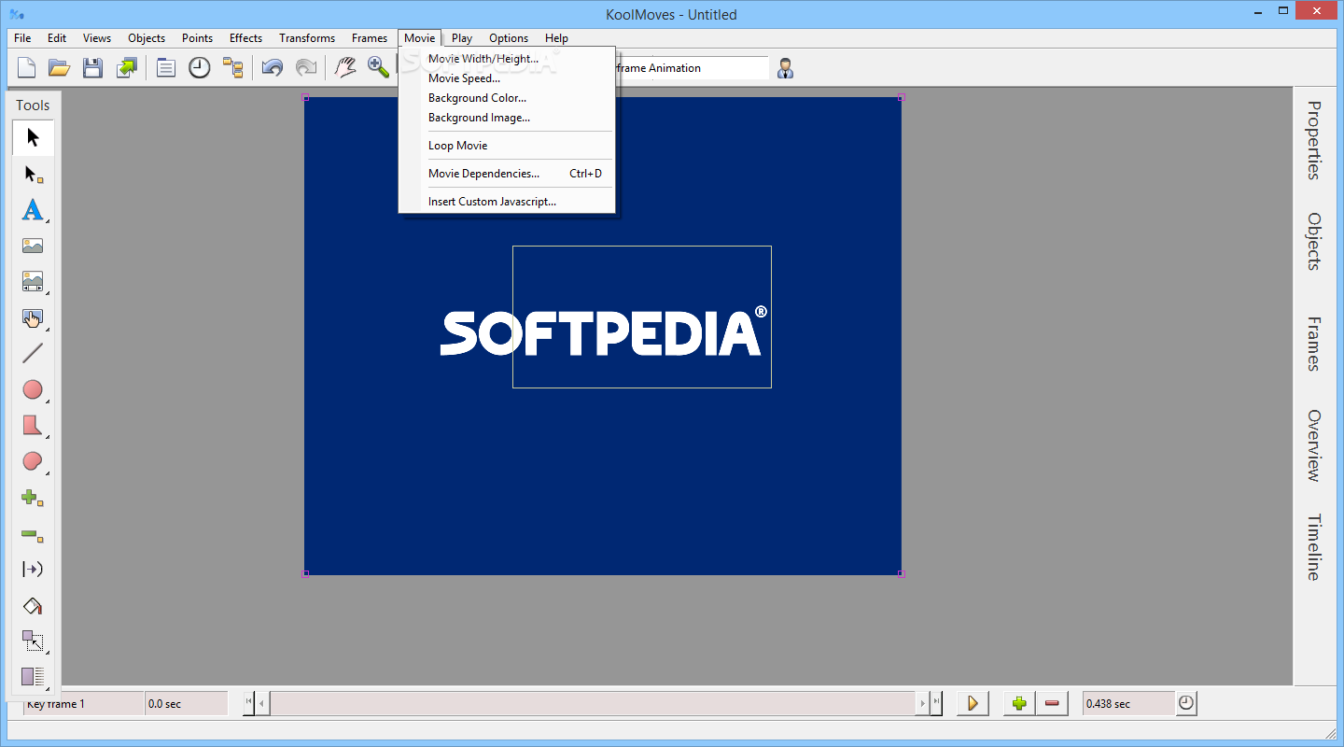Switch to the Overview side tab
Image resolution: width=1344 pixels, height=747 pixels.
tap(1314, 444)
